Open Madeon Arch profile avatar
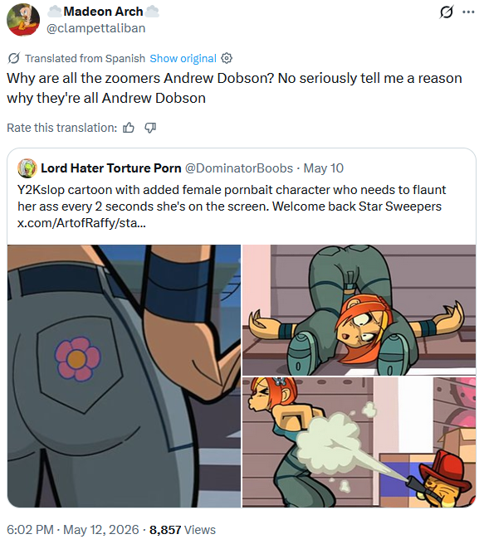484x544 pixels. tap(23, 20)
